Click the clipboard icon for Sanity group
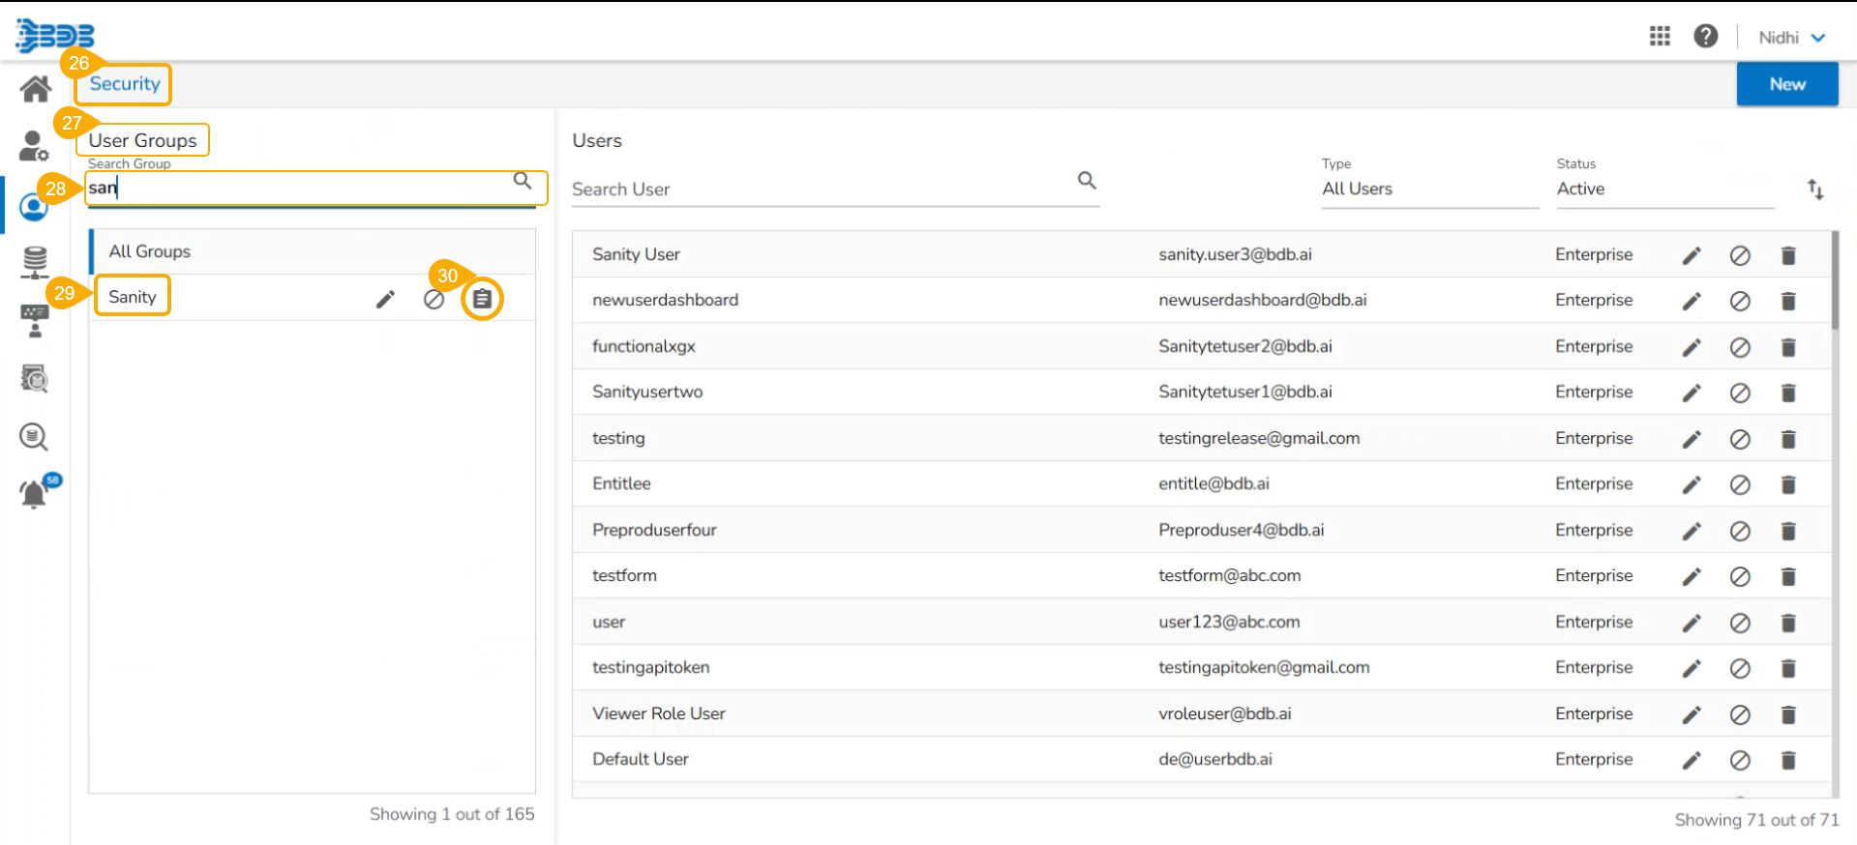This screenshot has height=845, width=1857. pos(482,300)
